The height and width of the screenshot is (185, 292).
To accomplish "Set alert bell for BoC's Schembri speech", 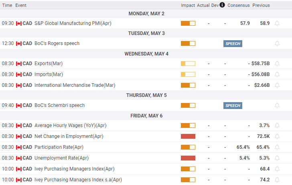I will [277, 105].
